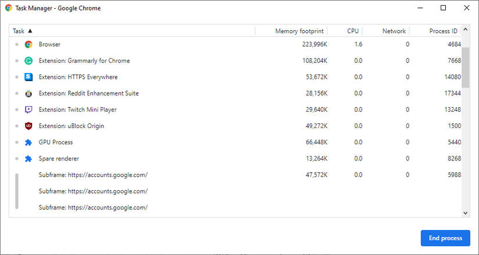This screenshot has width=479, height=255.
Task: Select the GPU Process row
Action: 235,142
